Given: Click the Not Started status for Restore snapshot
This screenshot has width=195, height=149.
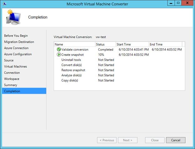Looking at the screenshot, I should pyautogui.click(x=106, y=70).
